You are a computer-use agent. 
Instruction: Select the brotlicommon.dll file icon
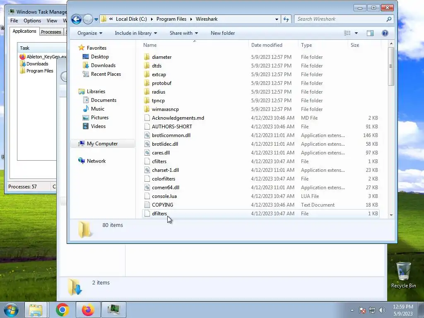147,135
